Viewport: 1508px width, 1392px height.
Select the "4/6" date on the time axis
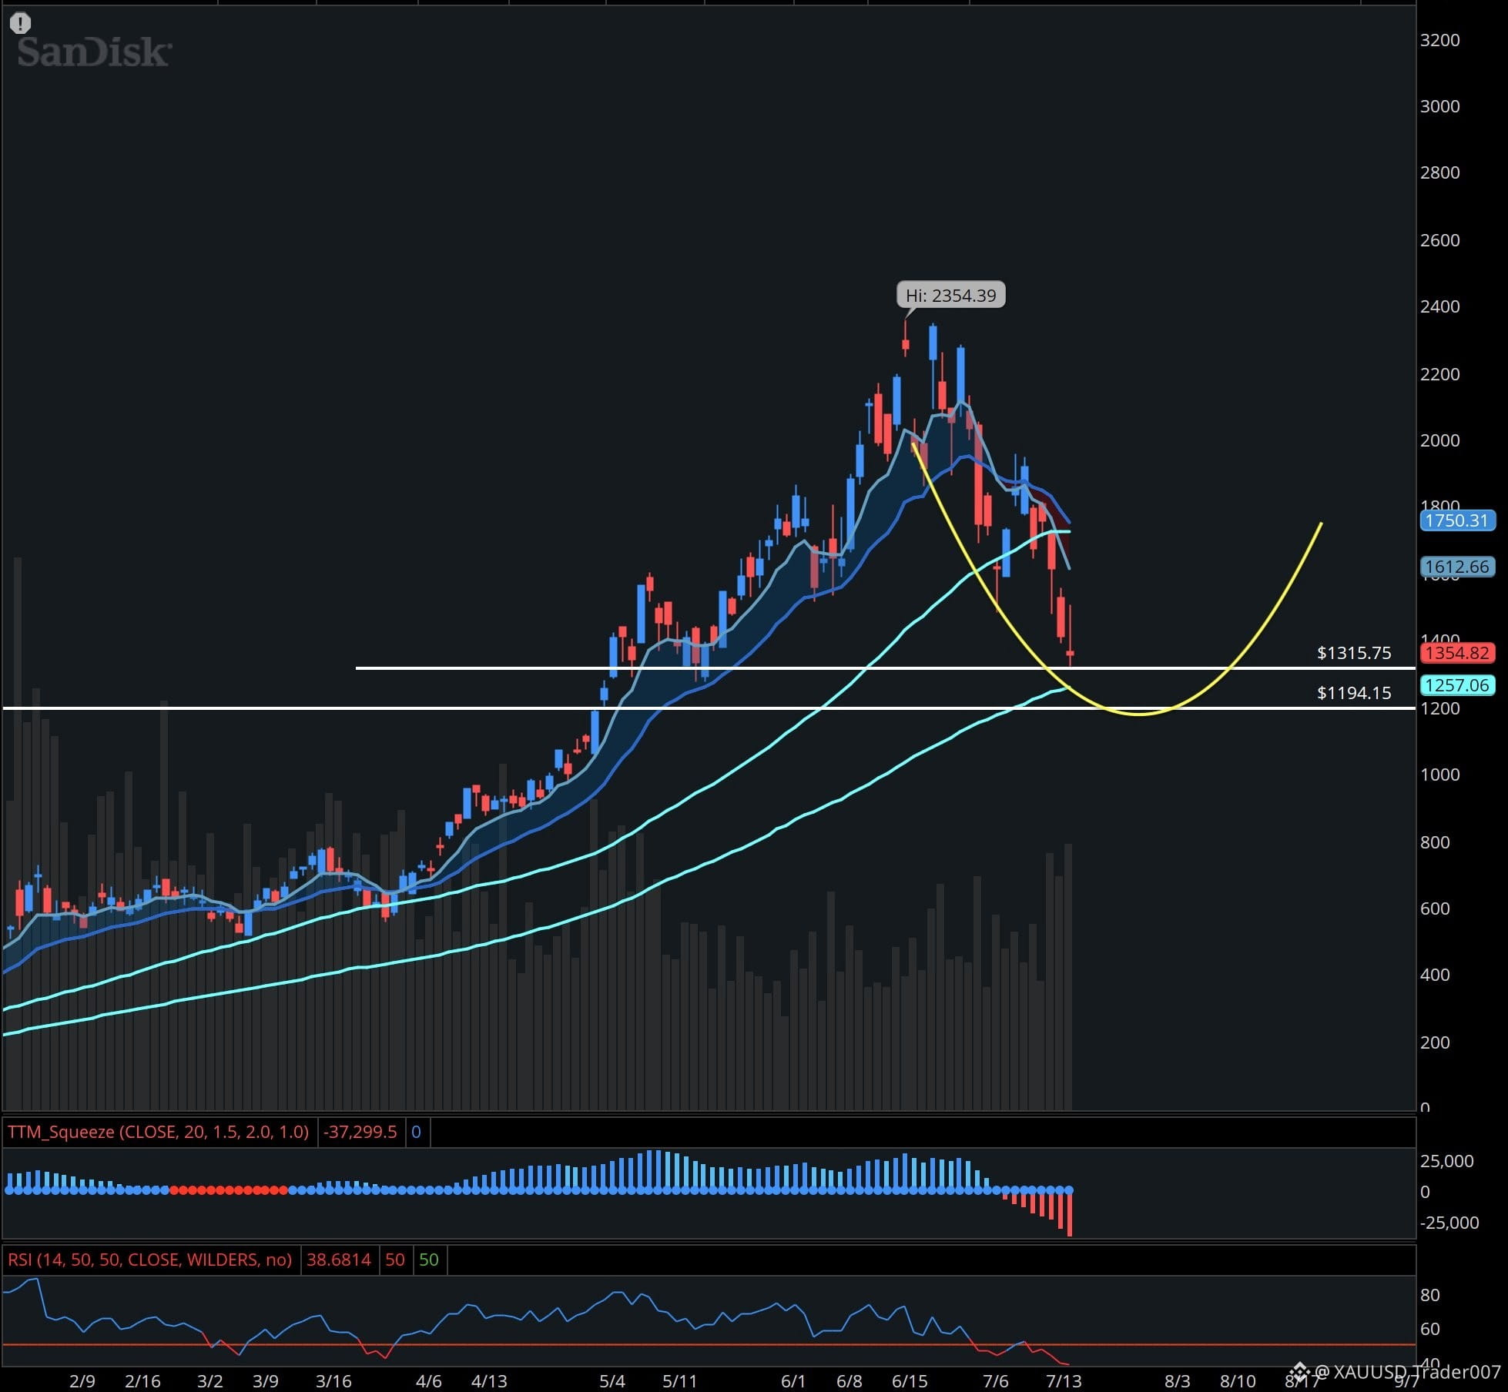429,1380
